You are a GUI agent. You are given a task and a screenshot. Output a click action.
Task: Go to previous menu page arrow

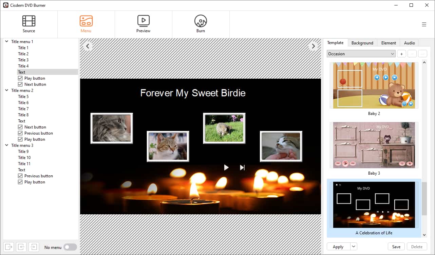pos(88,46)
